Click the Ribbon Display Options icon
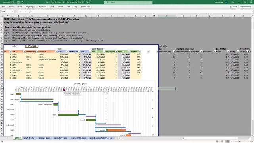Image resolution: width=254 pixels, height=143 pixels. tap(233, 2)
